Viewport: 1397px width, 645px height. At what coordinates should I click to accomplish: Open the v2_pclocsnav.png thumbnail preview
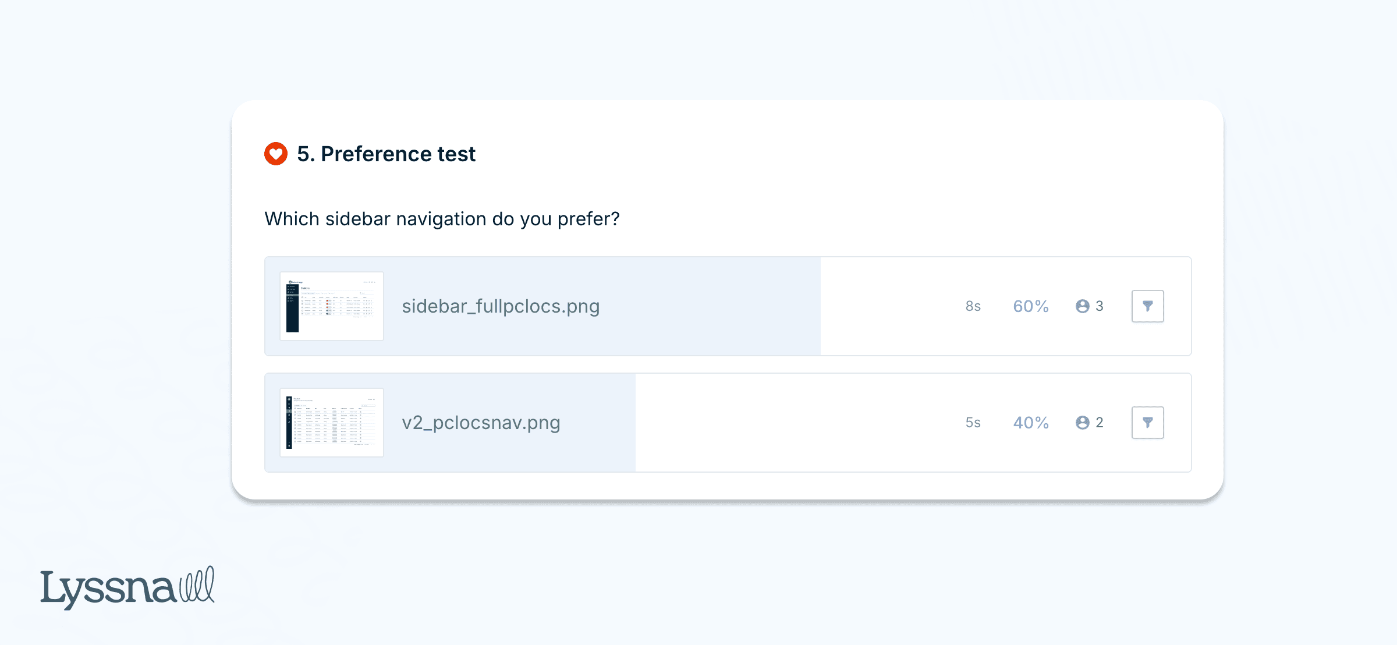[331, 421]
